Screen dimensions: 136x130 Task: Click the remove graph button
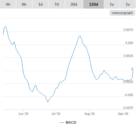(122, 13)
